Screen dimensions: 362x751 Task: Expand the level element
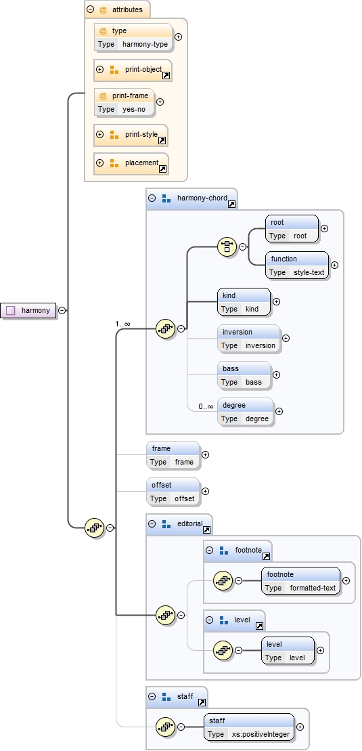[320, 650]
